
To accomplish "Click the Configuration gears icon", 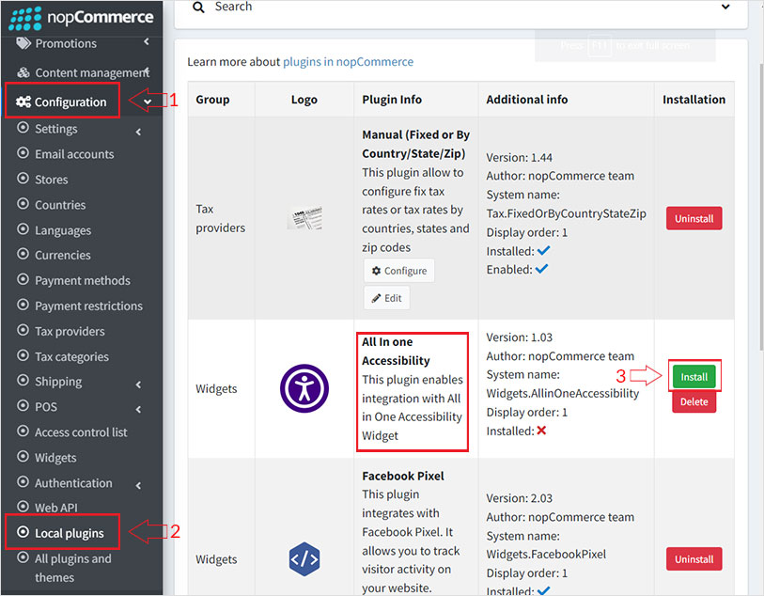I will 23,102.
